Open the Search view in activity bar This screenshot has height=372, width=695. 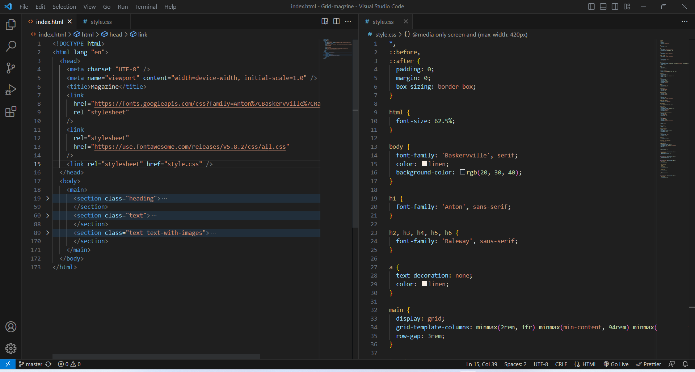coord(10,46)
